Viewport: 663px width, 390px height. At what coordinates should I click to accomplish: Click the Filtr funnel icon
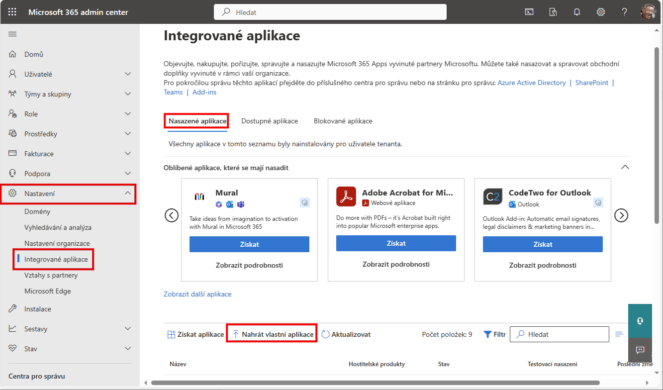488,335
